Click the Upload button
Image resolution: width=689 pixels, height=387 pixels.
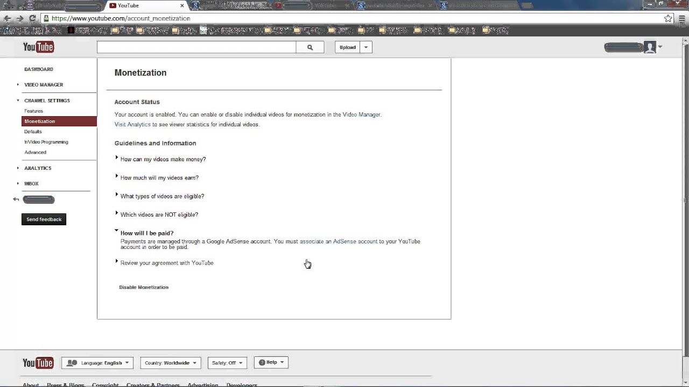(x=347, y=47)
